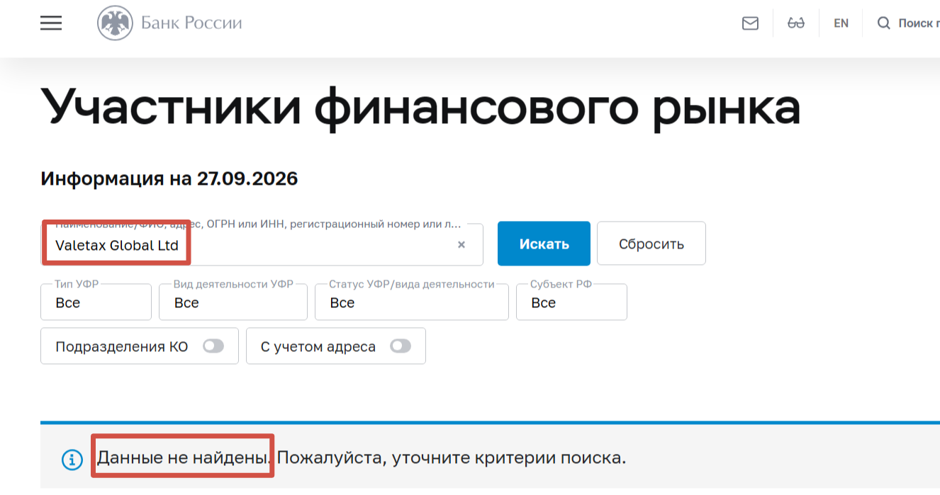
Task: Switch the site language to EN
Action: [x=841, y=23]
